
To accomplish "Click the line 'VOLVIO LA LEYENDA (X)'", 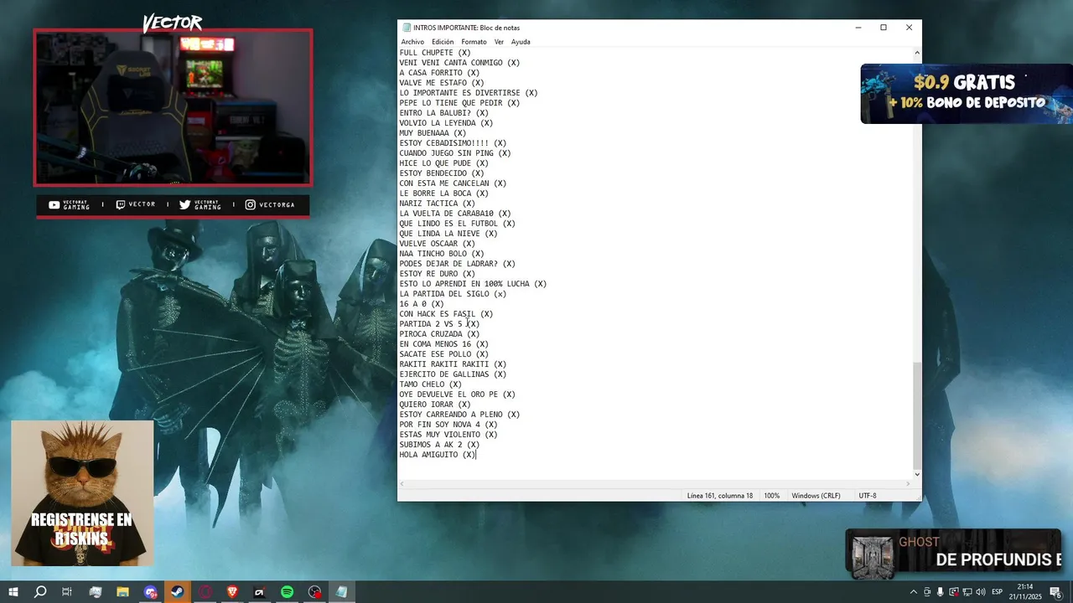I will [446, 123].
